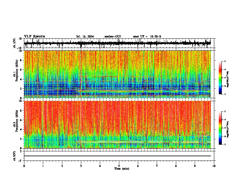This screenshot has width=241, height=186.
Task: Click the "VLF Spectra" plot title
Action: (34, 36)
